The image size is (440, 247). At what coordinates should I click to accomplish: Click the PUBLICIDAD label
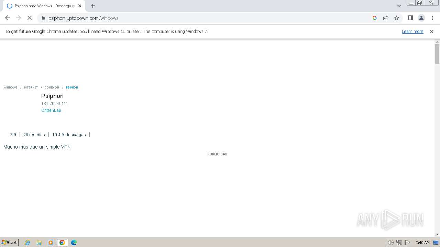217,154
